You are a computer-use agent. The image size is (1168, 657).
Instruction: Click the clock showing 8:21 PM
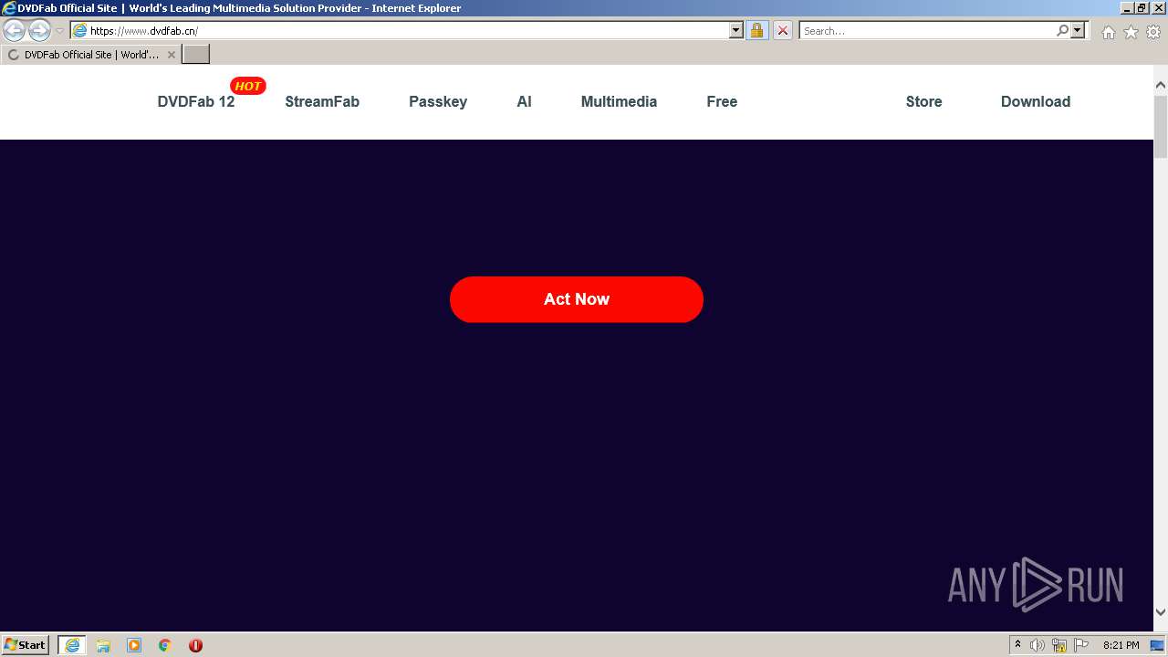click(x=1121, y=645)
